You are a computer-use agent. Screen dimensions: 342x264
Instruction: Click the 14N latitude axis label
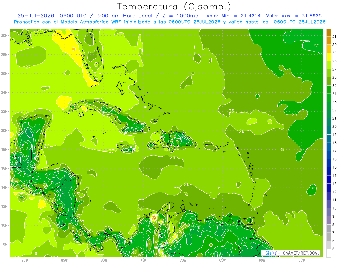[x=5, y=187]
